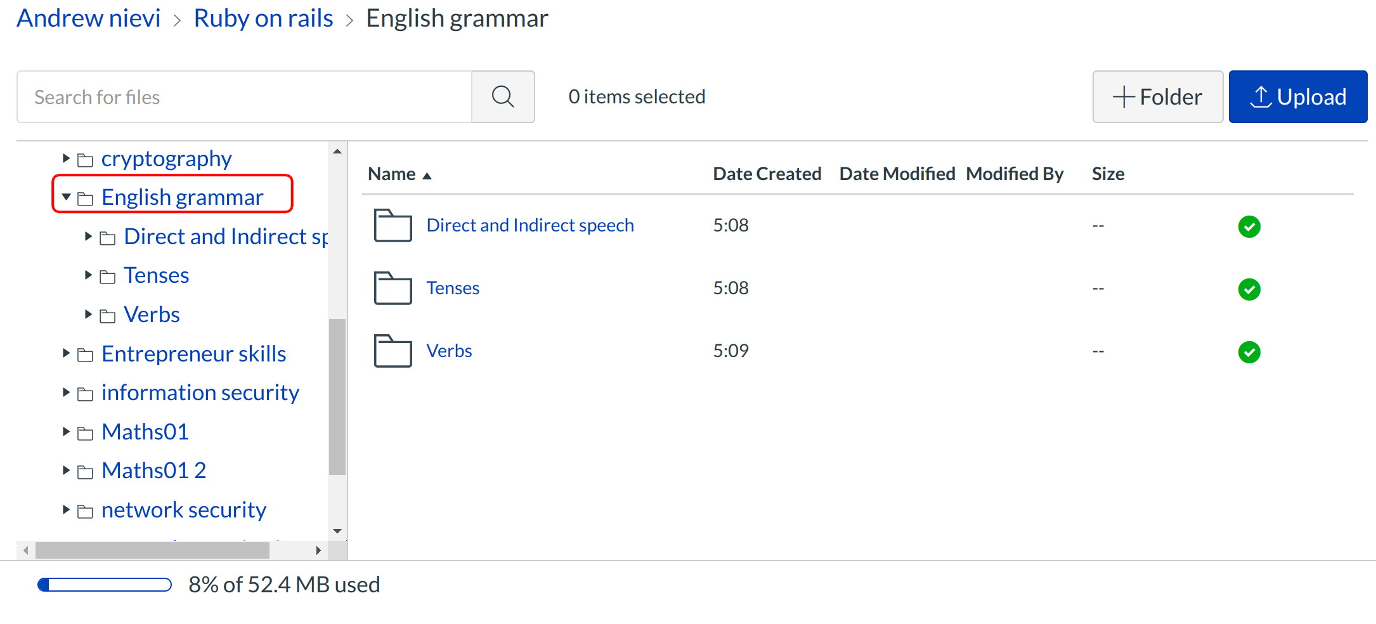The width and height of the screenshot is (1376, 624).
Task: Click the tree panel scroll down arrow
Action: pyautogui.click(x=337, y=531)
